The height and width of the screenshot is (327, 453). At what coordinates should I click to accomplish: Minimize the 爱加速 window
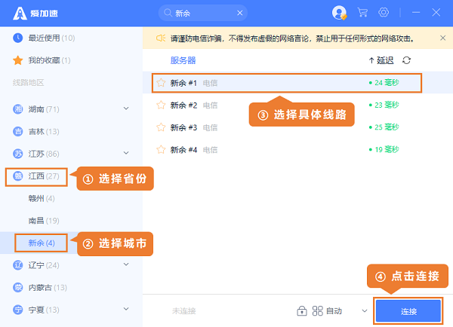(416, 12)
